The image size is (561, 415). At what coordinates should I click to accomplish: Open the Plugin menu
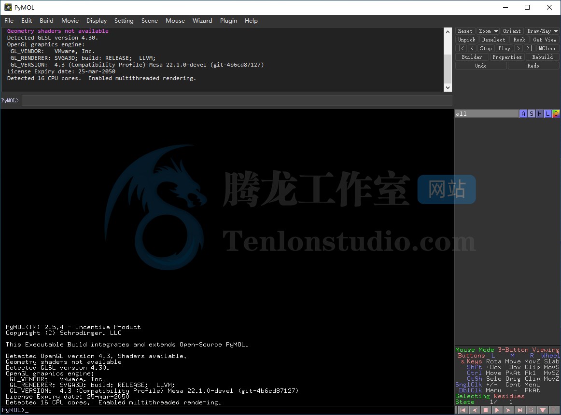pyautogui.click(x=229, y=21)
